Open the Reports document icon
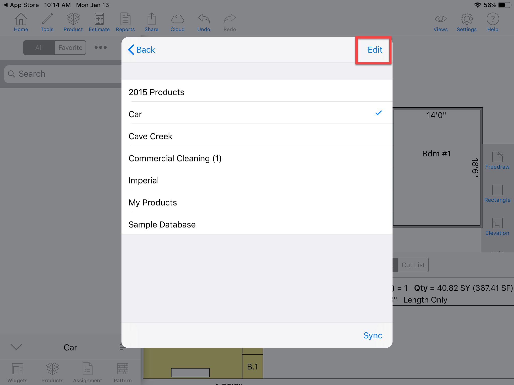 125,22
